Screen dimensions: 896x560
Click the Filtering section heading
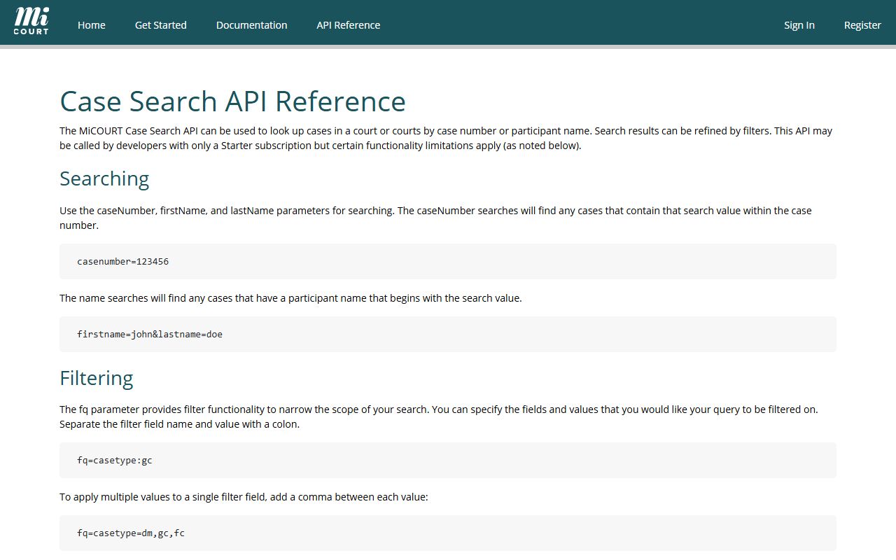click(x=97, y=378)
